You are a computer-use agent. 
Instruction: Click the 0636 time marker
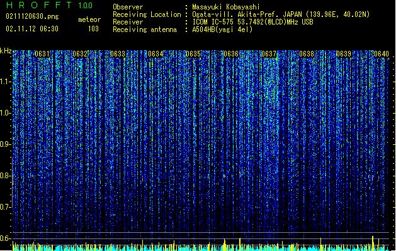pos(231,54)
